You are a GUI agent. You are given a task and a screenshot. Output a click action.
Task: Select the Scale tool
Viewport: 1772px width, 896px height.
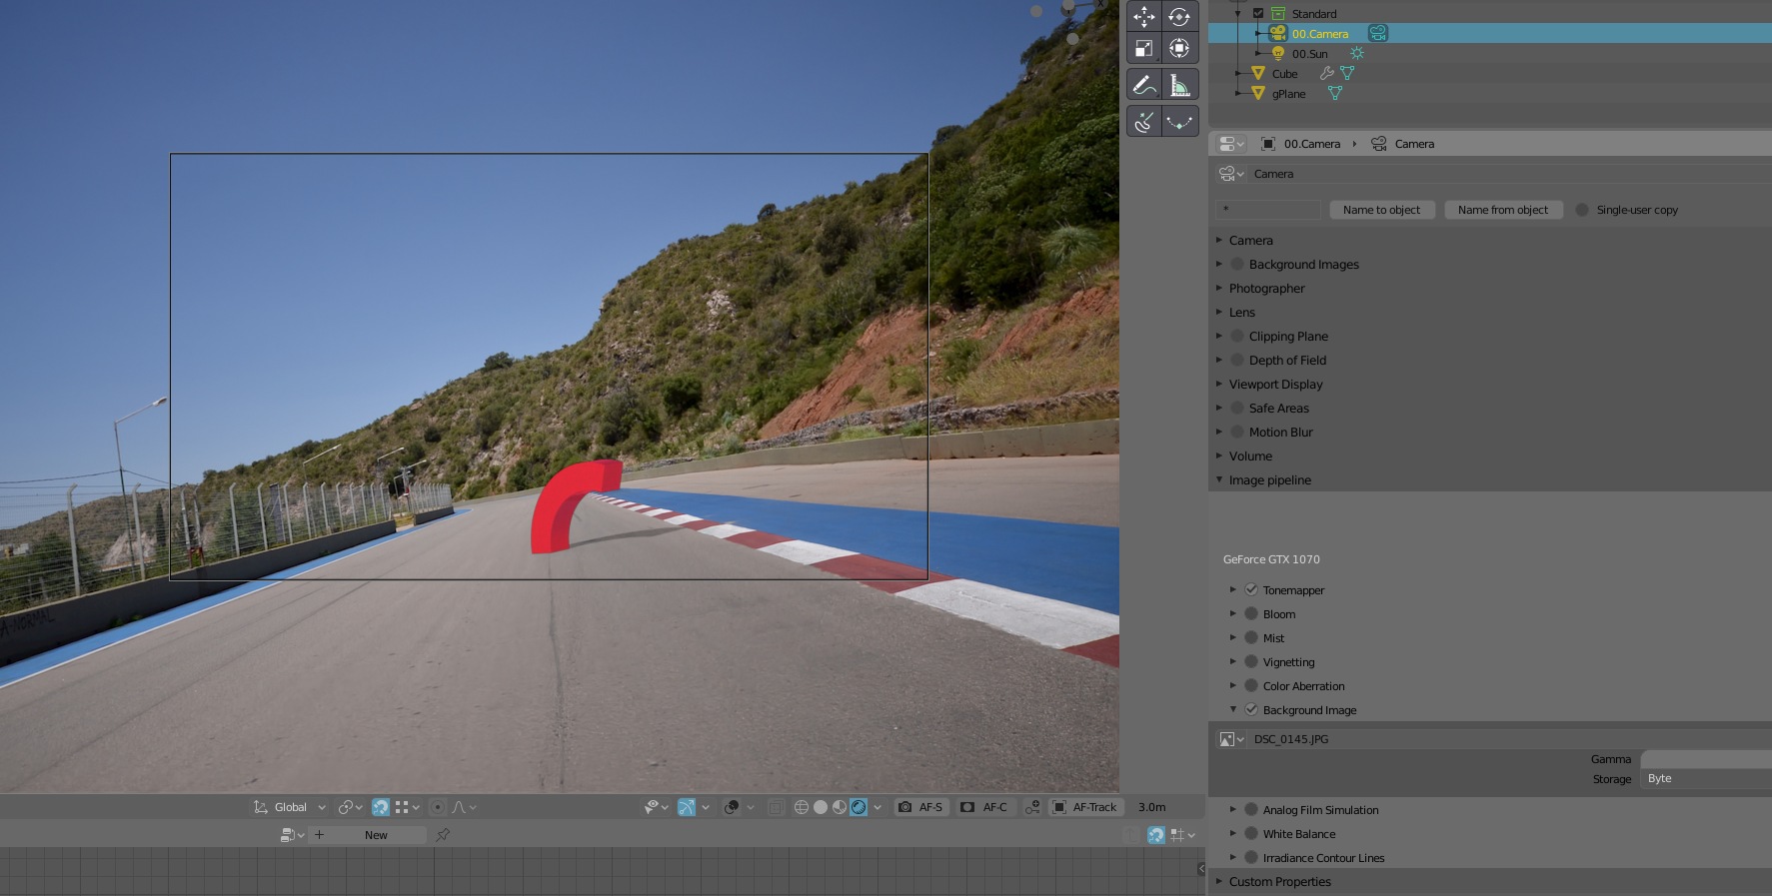pos(1144,48)
